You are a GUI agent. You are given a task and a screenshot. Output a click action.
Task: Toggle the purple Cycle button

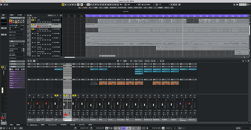coord(124,128)
